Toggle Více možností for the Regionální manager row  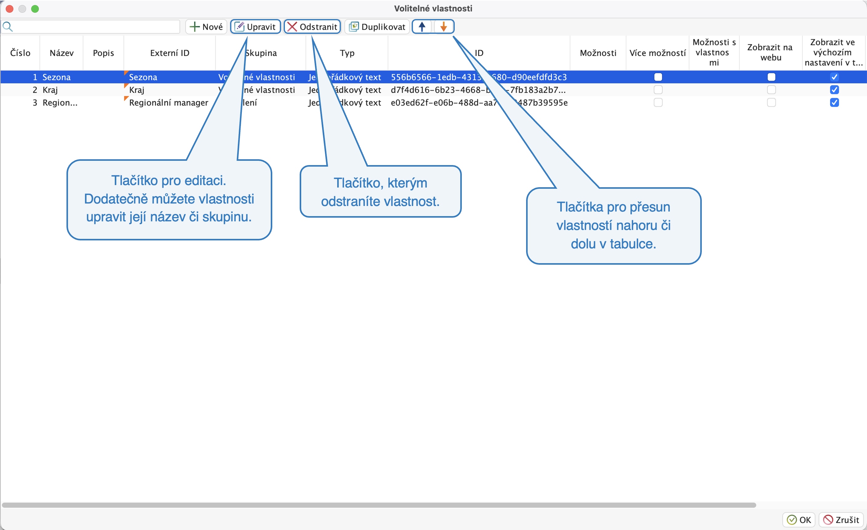[x=658, y=102]
